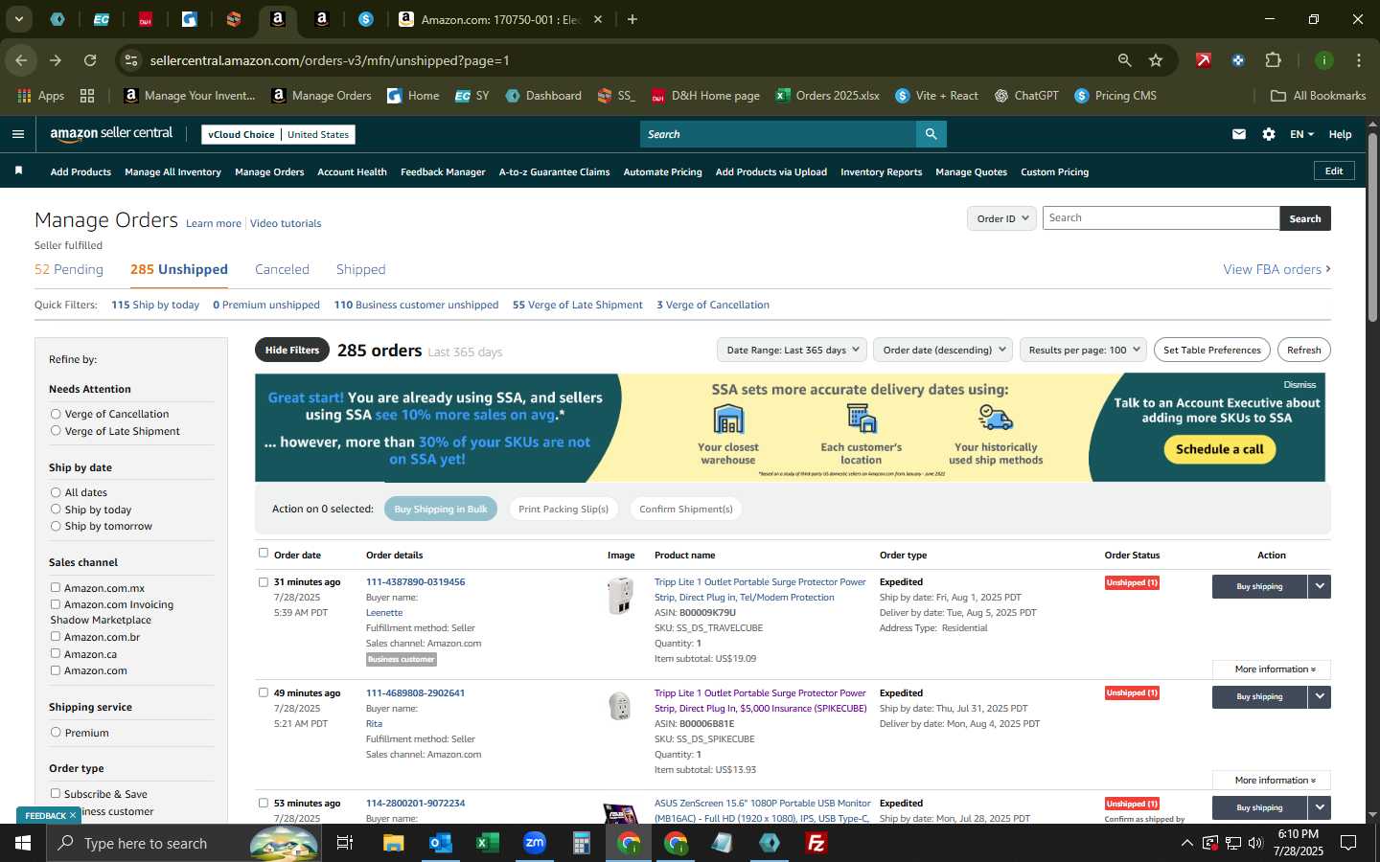Viewport: 1380px width, 862px height.
Task: Open Outlook from the taskbar
Action: click(x=441, y=843)
